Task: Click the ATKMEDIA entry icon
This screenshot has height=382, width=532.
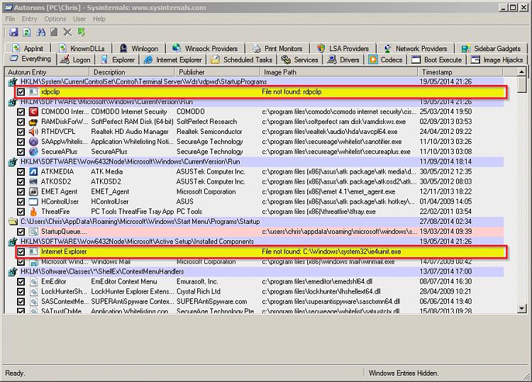Action: tap(33, 172)
